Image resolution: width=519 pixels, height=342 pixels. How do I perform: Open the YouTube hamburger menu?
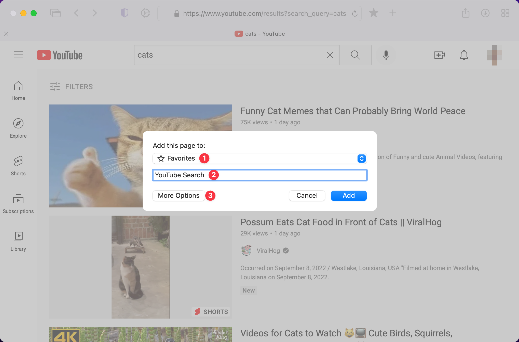(x=18, y=55)
